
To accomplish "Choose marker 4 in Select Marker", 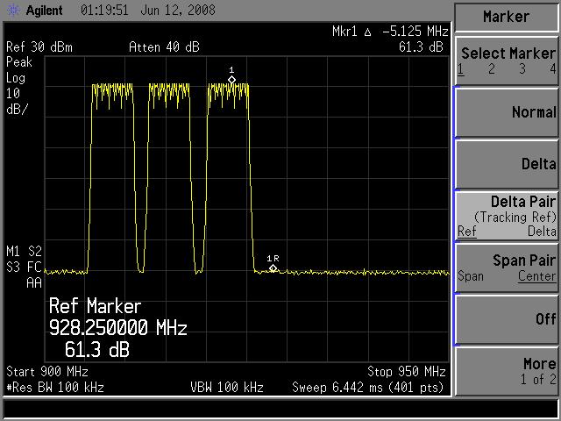I will (x=552, y=69).
